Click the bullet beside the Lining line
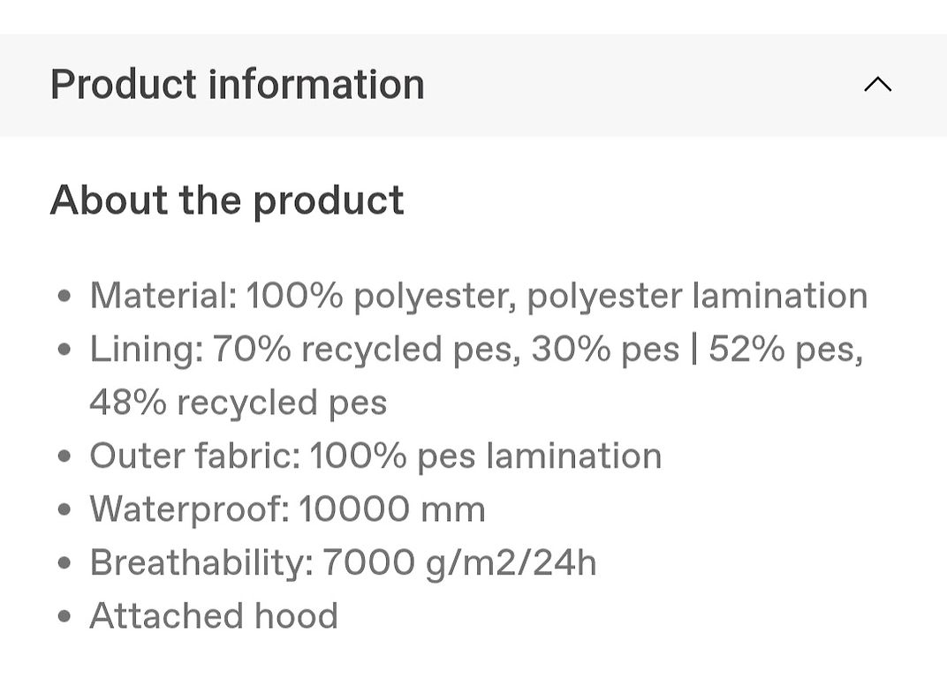The height and width of the screenshot is (678, 947). click(x=64, y=349)
